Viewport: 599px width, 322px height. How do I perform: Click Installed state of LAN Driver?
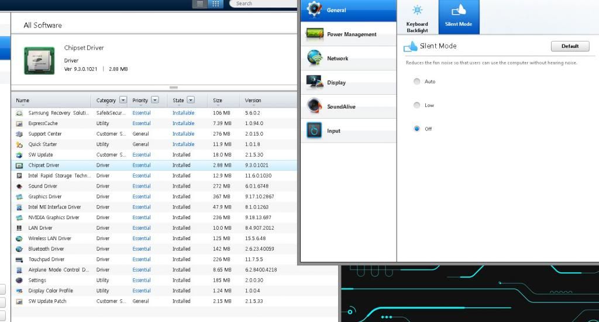(181, 228)
